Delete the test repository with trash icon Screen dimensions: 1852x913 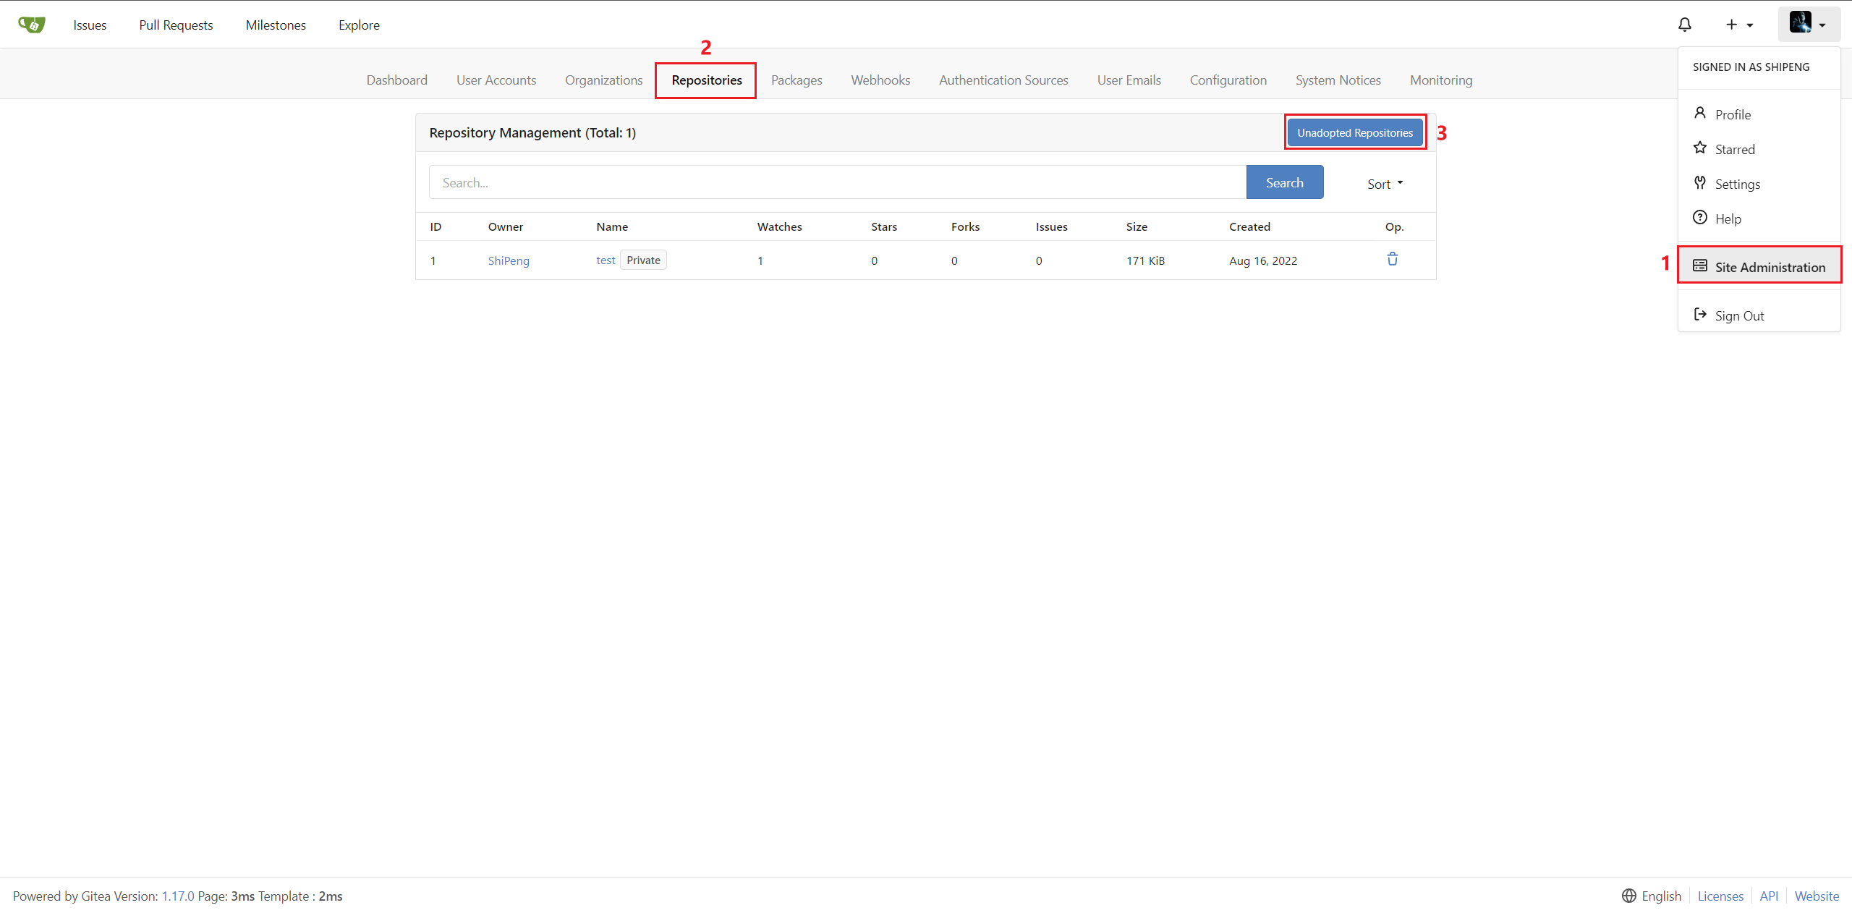click(1392, 259)
